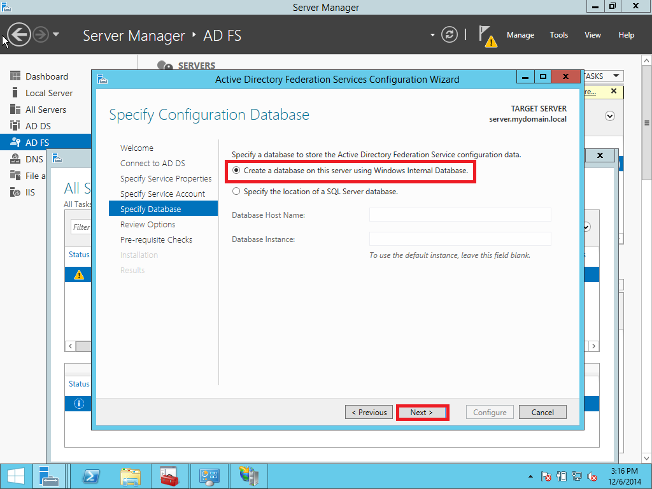Go back using the Previous button
The width and height of the screenshot is (652, 489).
click(x=369, y=412)
